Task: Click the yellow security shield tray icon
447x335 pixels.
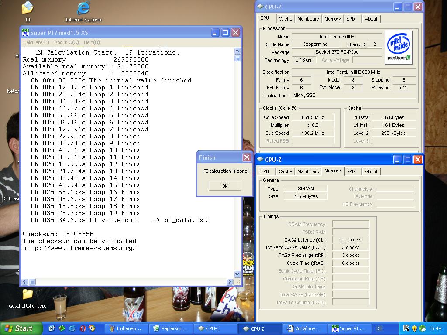Action: (x=415, y=328)
